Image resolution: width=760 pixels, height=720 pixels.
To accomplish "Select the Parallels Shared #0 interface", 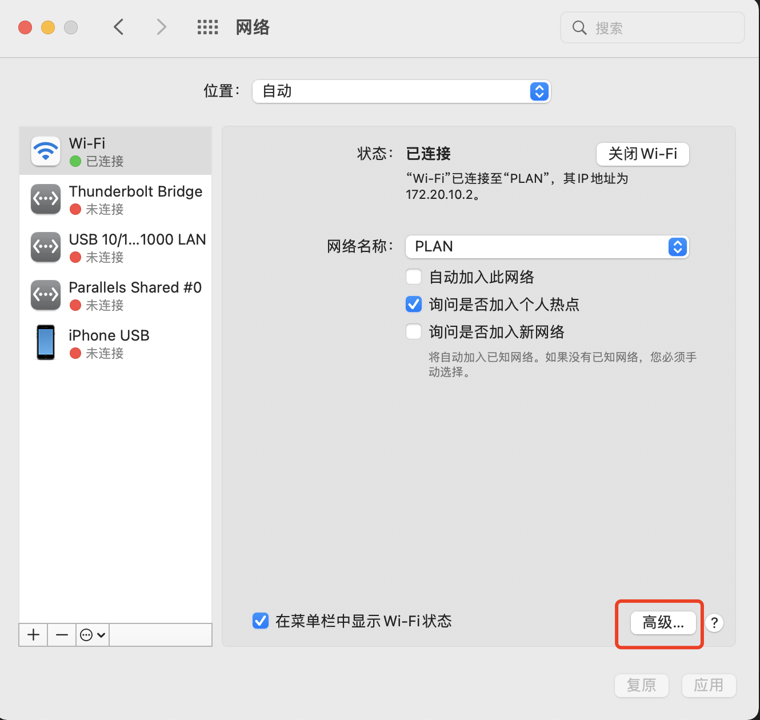I will pos(114,295).
